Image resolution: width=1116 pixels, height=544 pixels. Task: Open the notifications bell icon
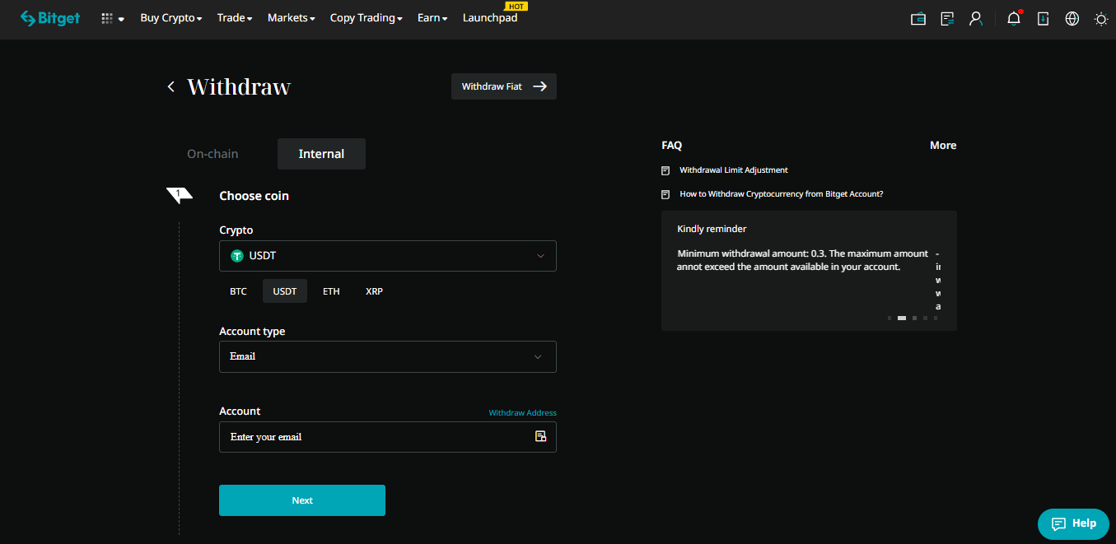pyautogui.click(x=1014, y=18)
